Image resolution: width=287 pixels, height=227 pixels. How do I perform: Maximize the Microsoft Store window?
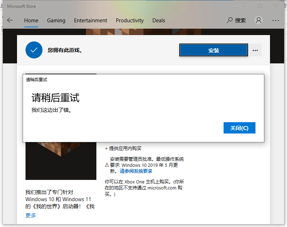pos(260,6)
